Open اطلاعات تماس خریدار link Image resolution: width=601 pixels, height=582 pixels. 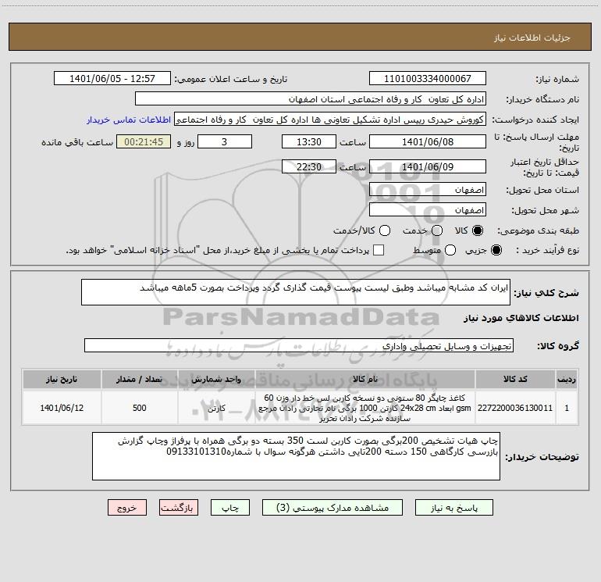pyautogui.click(x=129, y=120)
